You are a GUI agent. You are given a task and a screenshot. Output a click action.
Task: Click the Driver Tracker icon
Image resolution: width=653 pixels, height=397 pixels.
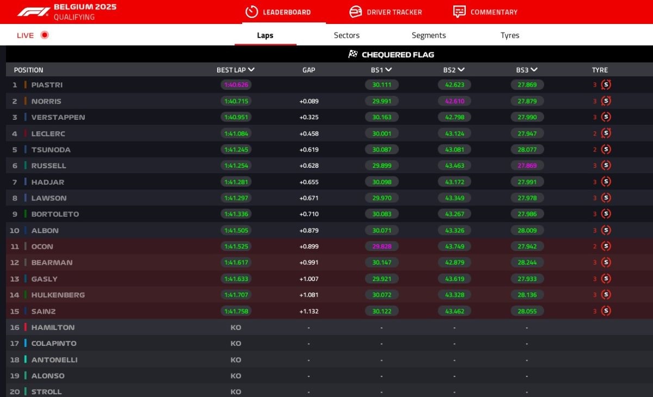(x=355, y=12)
